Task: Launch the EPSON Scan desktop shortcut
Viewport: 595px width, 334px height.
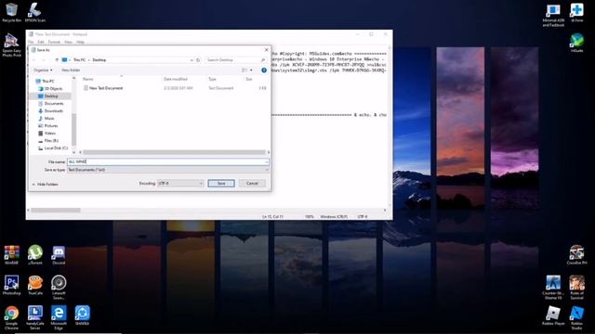Action: (x=35, y=12)
